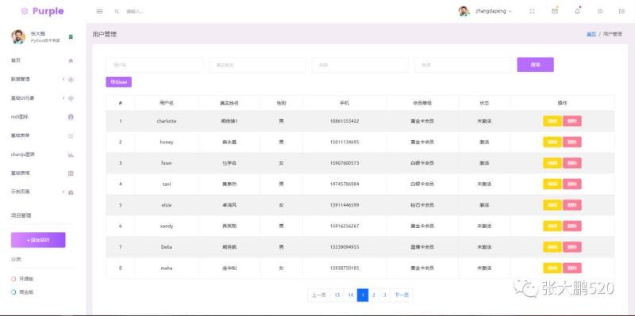Screen dimensions: 635x316
Task: Click the active page 1 pagination button
Action: point(363,295)
